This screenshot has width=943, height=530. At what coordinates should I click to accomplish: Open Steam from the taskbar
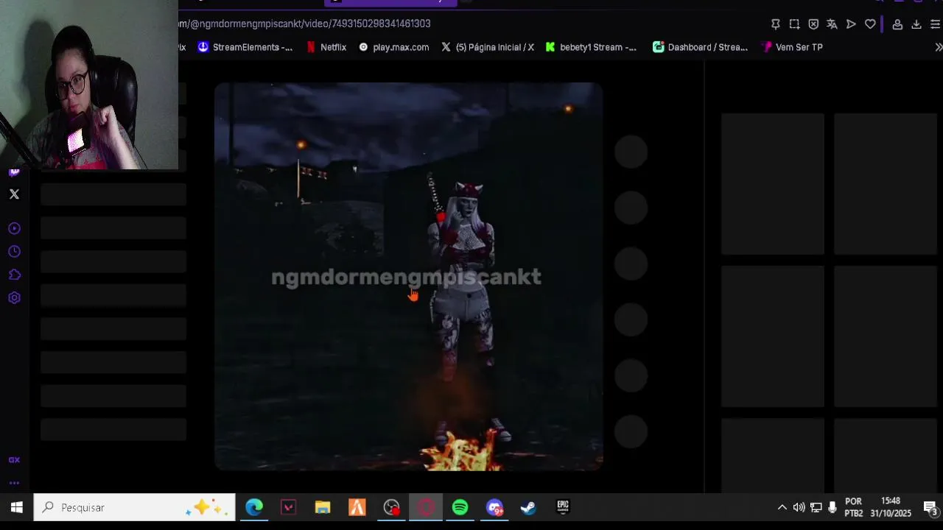528,507
